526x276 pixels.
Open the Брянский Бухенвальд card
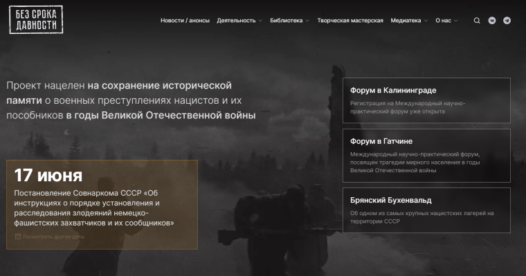[426, 210]
